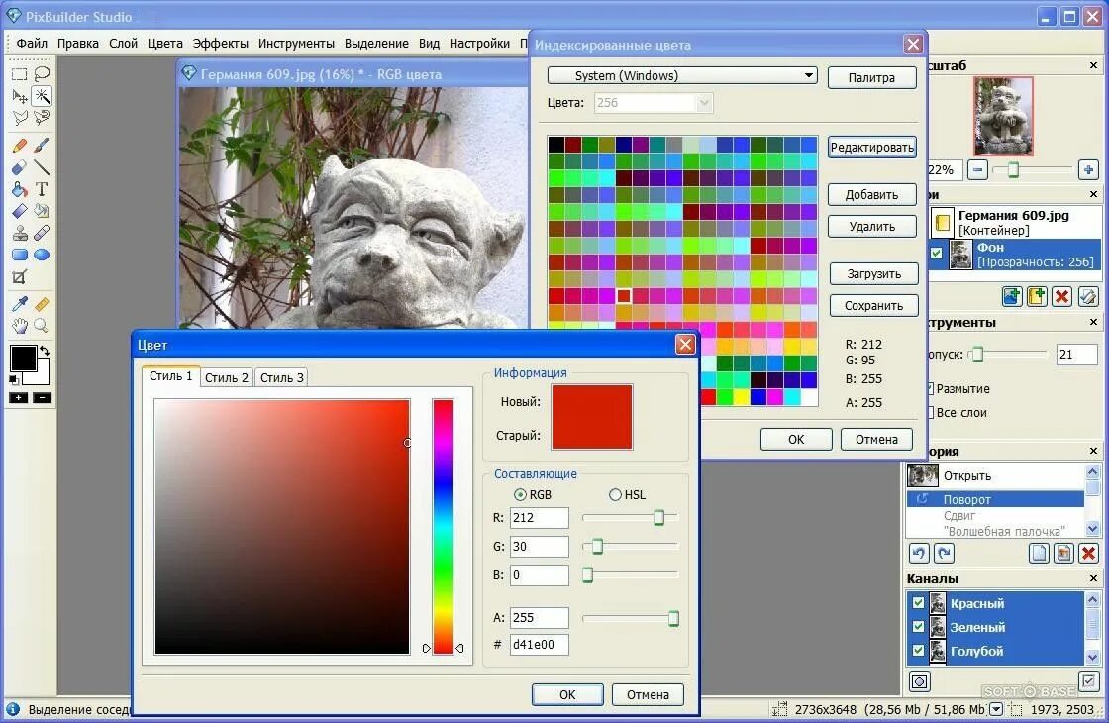Screen dimensions: 1109x723
Task: Select the Magic Wand tool
Action: click(42, 95)
